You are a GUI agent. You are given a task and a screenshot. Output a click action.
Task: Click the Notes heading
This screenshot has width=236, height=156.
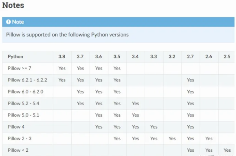coord(13,6)
